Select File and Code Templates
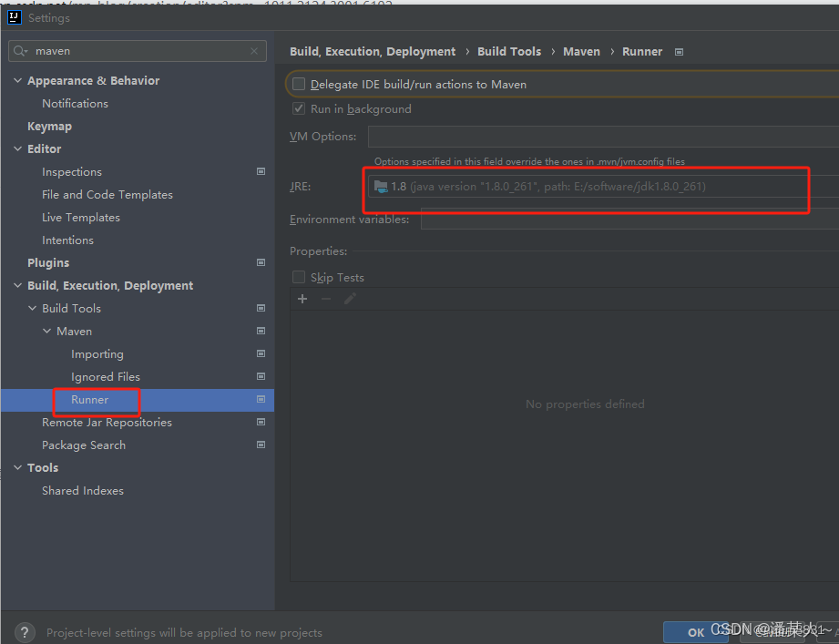The width and height of the screenshot is (839, 644). [x=107, y=195]
